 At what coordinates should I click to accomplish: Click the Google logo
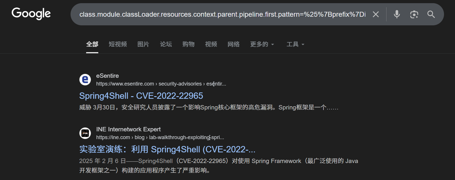pos(31,14)
